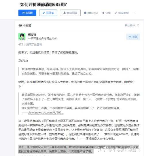144x156 pixels.
Task: Open 杨爱红's avatar thumbnail
Action: [22, 36]
